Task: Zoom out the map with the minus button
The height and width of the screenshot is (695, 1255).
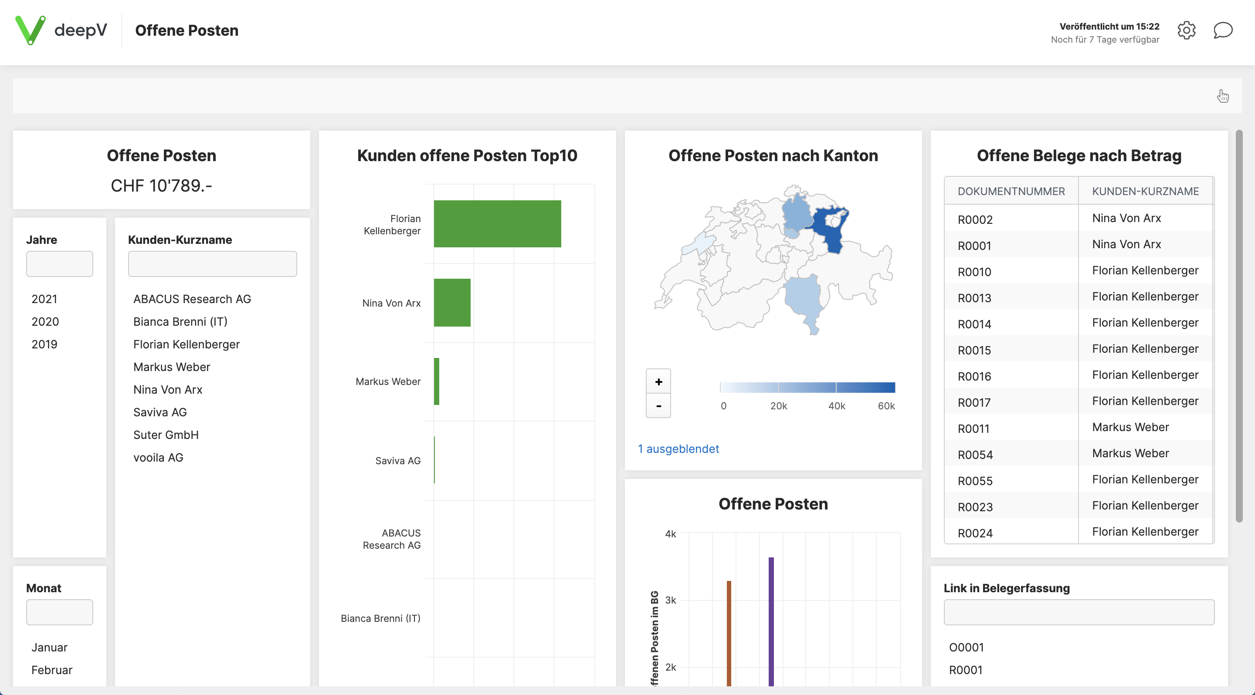Action: tap(658, 406)
